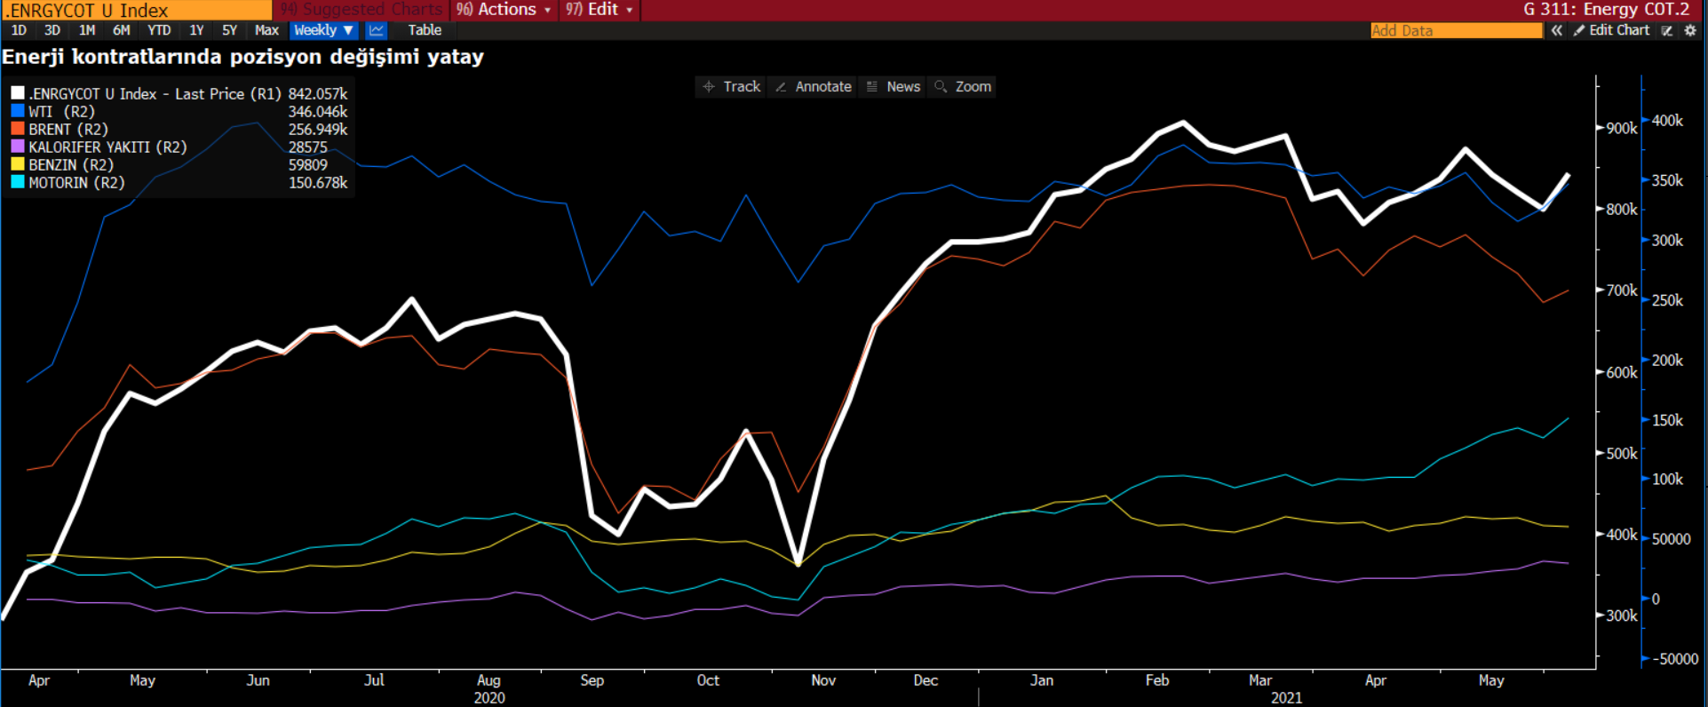Open the News overlay tool
The image size is (1708, 707).
(x=894, y=86)
